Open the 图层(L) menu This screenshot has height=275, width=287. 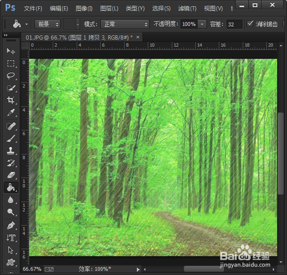pos(109,8)
